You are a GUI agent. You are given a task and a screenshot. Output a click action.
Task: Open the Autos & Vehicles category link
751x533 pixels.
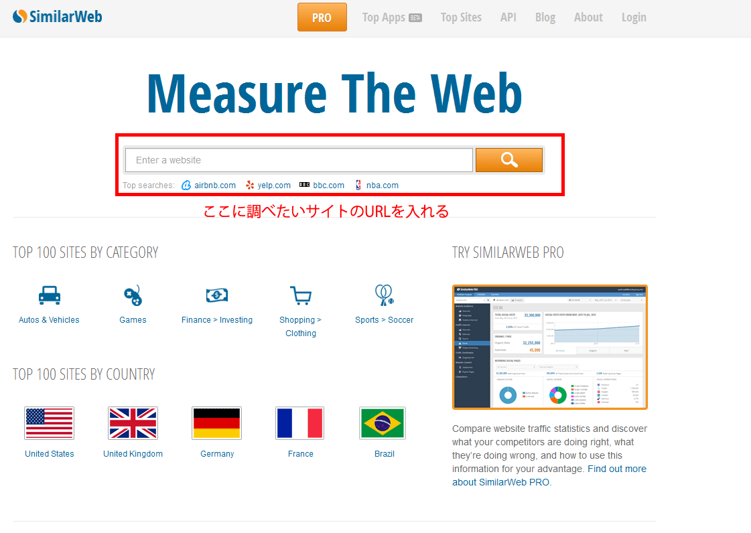coord(49,320)
